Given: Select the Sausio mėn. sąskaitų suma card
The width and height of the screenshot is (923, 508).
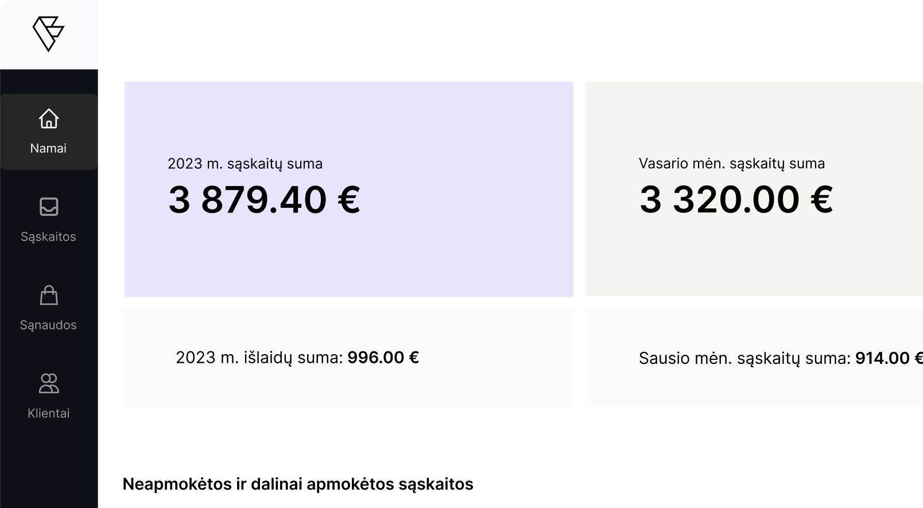Looking at the screenshot, I should coord(752,358).
